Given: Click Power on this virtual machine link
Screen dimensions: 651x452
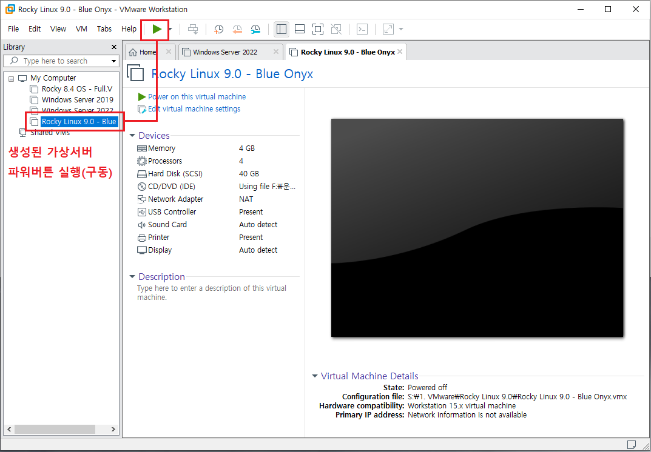Looking at the screenshot, I should 197,96.
